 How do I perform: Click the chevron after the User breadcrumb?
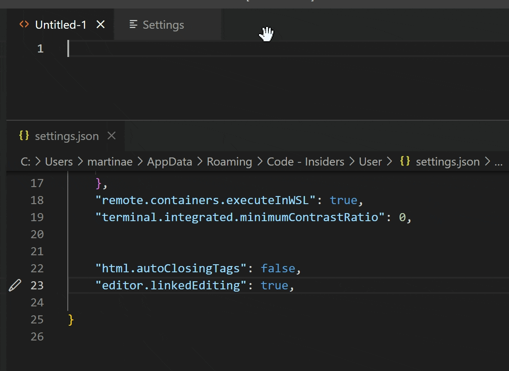pyautogui.click(x=390, y=161)
